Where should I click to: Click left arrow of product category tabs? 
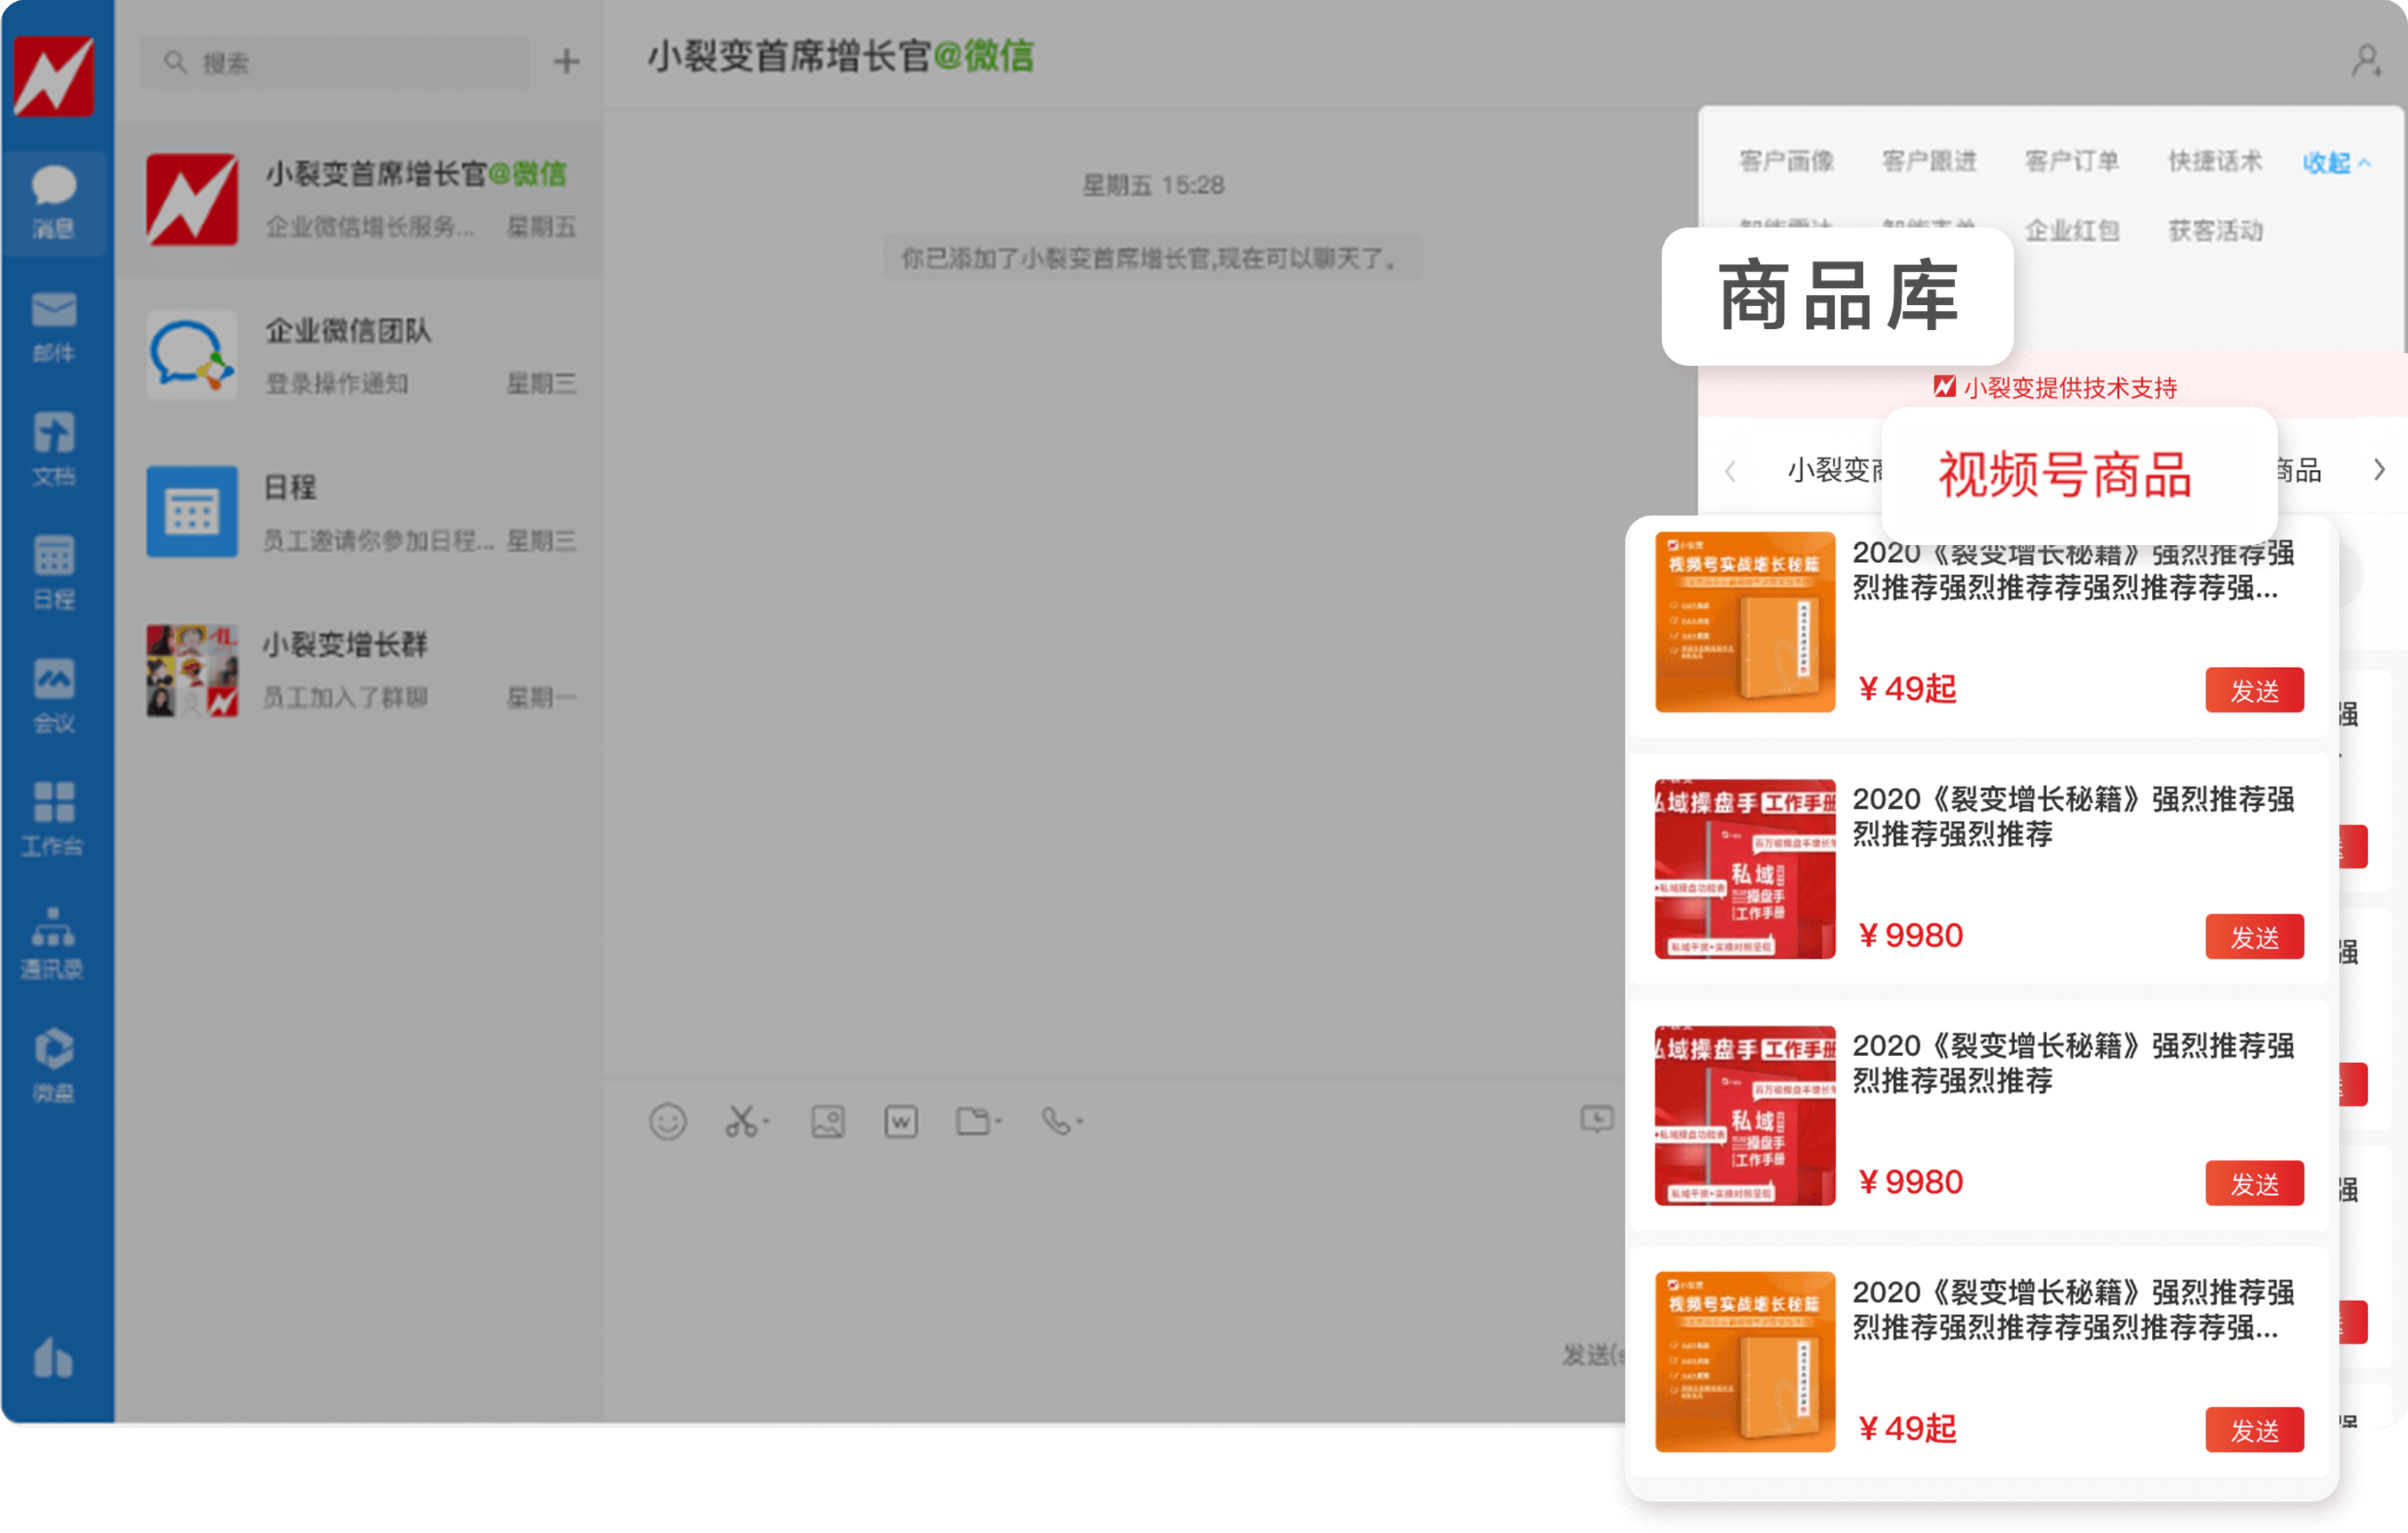point(1730,470)
